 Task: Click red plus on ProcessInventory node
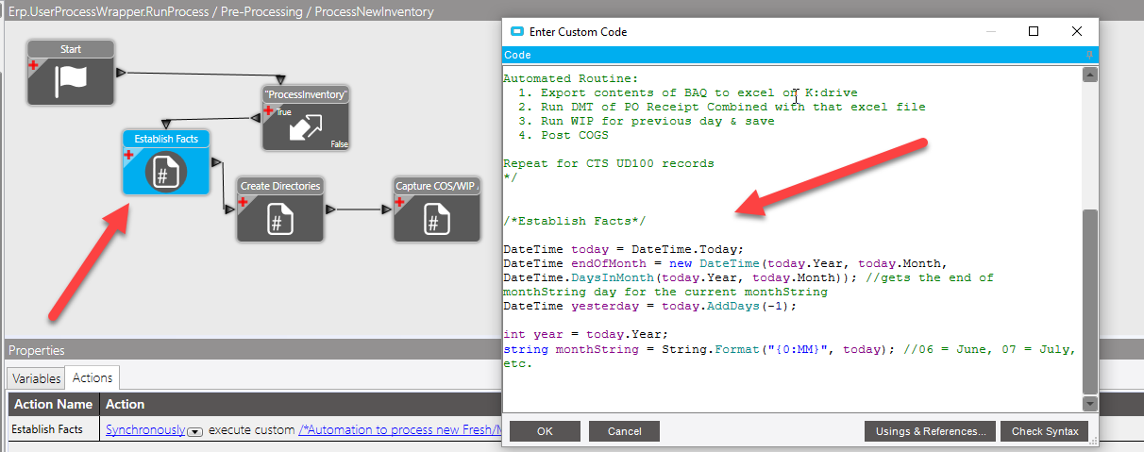click(x=268, y=110)
